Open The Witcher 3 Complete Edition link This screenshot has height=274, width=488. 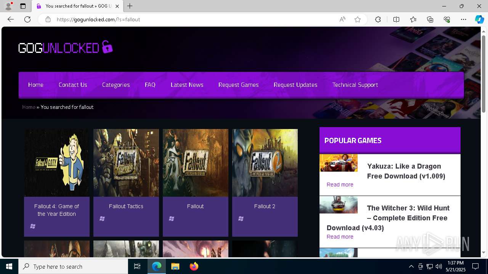tap(388, 218)
